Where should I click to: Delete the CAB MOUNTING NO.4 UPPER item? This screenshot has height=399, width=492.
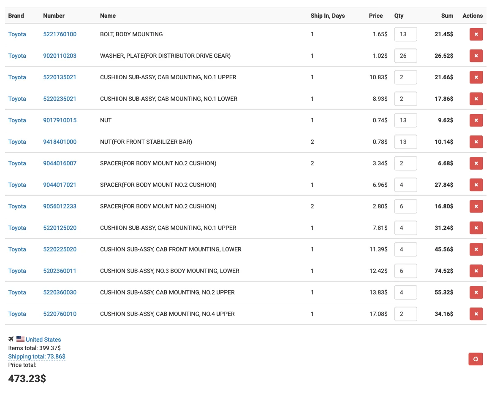click(x=476, y=314)
